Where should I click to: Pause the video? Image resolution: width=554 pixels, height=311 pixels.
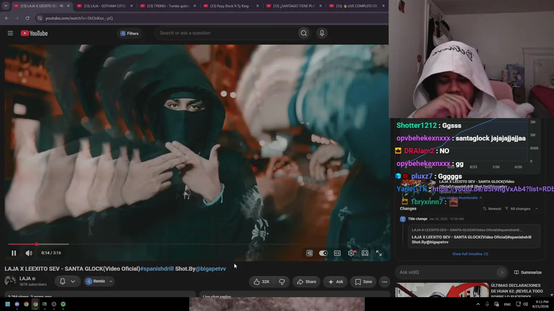[13, 253]
